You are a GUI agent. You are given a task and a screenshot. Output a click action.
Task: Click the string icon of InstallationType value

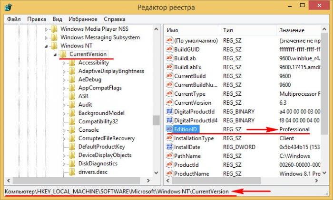pyautogui.click(x=169, y=138)
